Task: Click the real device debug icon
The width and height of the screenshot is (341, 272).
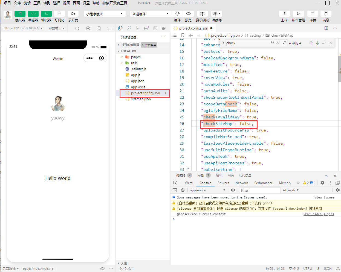Action: coord(203,14)
